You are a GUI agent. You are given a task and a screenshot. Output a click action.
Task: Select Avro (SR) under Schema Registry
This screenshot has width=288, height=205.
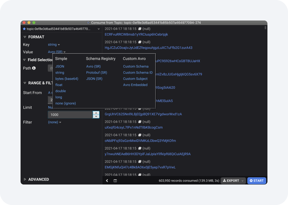[93, 66]
